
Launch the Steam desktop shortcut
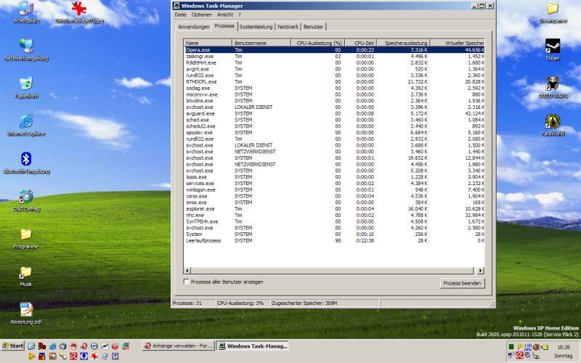(553, 49)
